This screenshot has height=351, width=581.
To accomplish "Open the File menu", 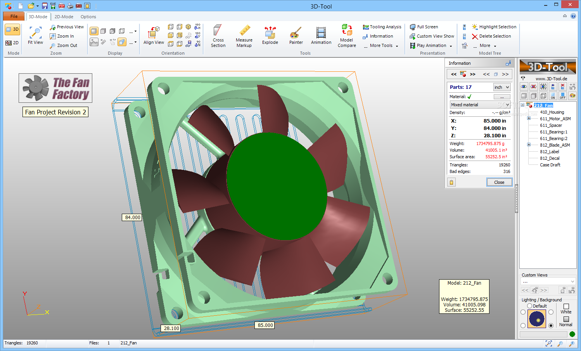I will pos(14,16).
